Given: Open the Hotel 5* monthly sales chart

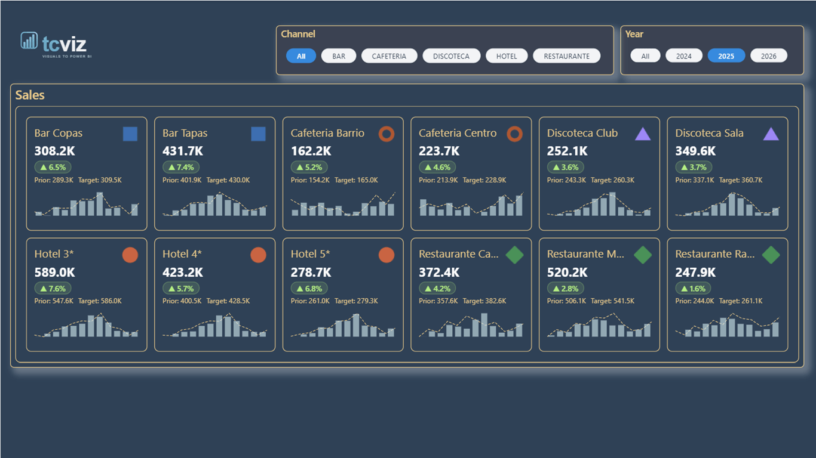Looking at the screenshot, I should click(343, 325).
